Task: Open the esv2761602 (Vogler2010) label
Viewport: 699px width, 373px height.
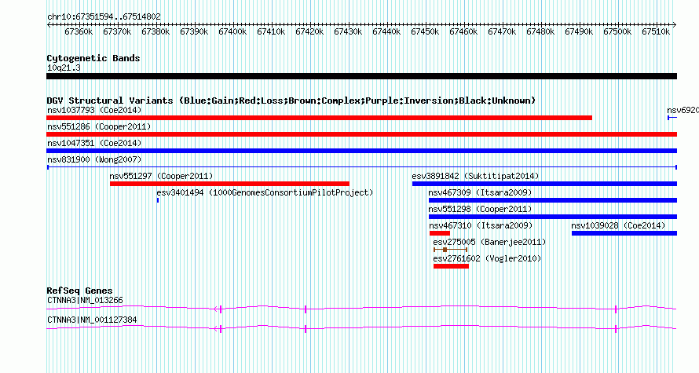Action: point(487,258)
